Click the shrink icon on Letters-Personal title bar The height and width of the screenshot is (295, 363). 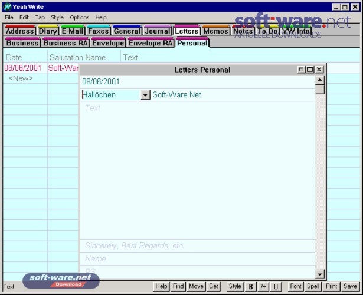(x=301, y=70)
